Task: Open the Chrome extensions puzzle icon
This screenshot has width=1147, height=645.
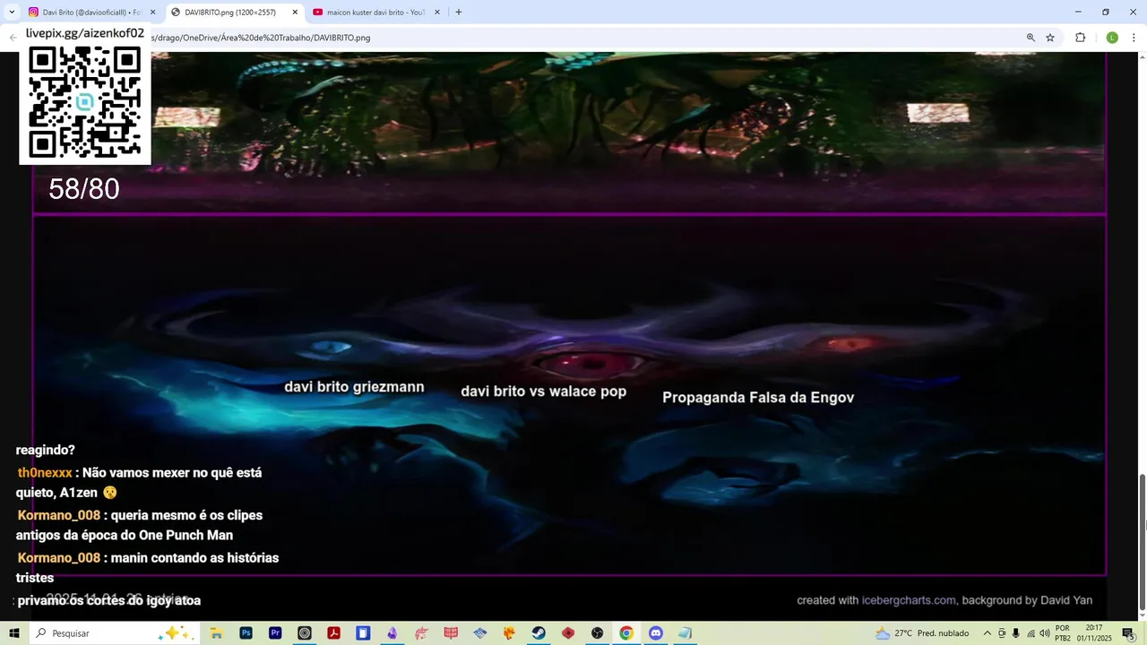Action: (1080, 38)
